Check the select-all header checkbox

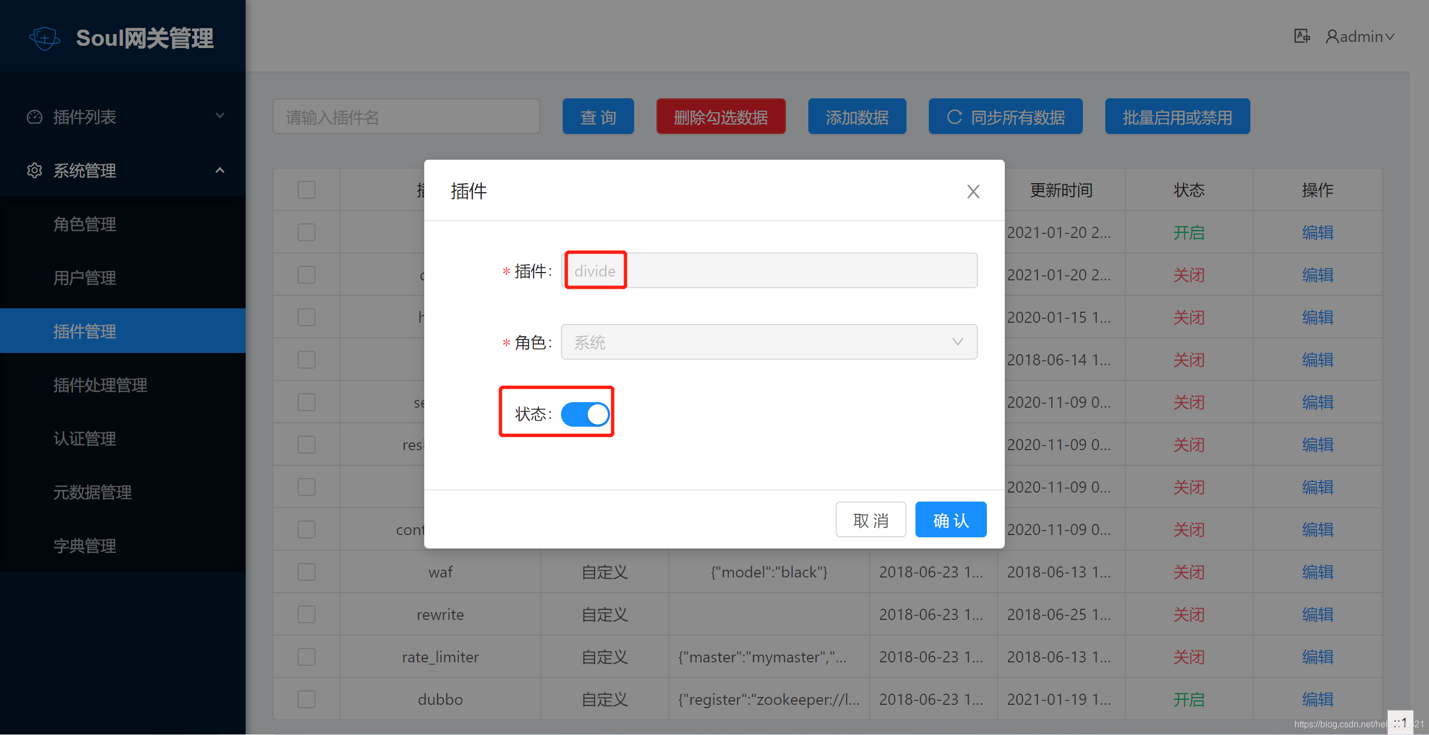tap(306, 190)
